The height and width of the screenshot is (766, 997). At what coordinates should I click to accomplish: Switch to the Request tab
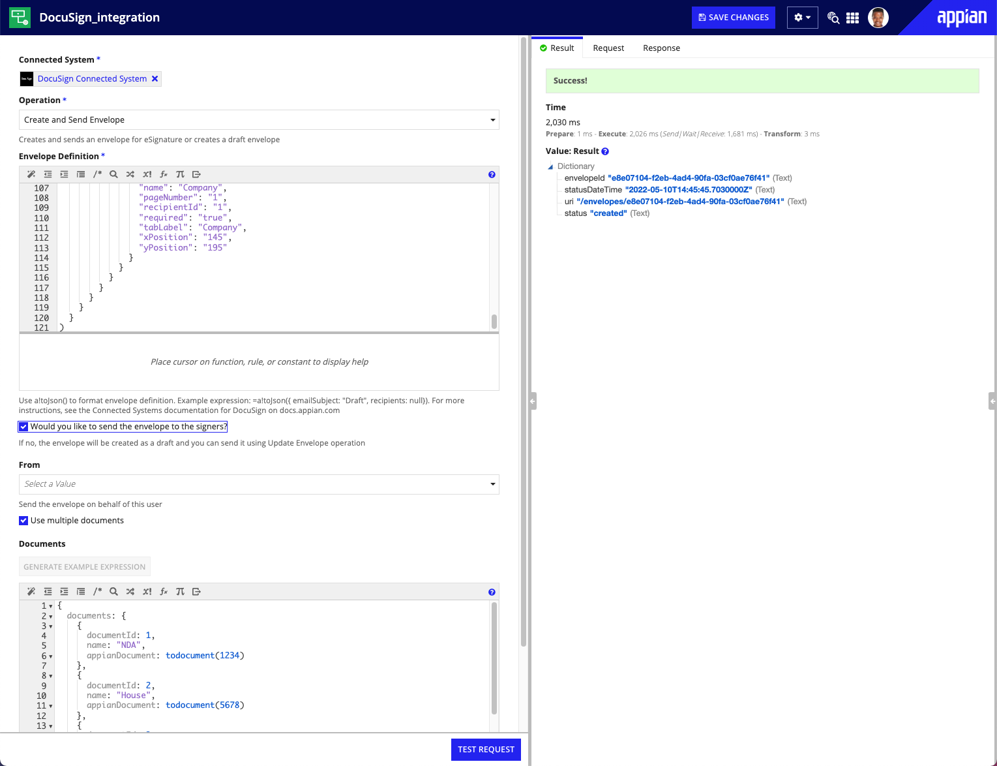608,48
